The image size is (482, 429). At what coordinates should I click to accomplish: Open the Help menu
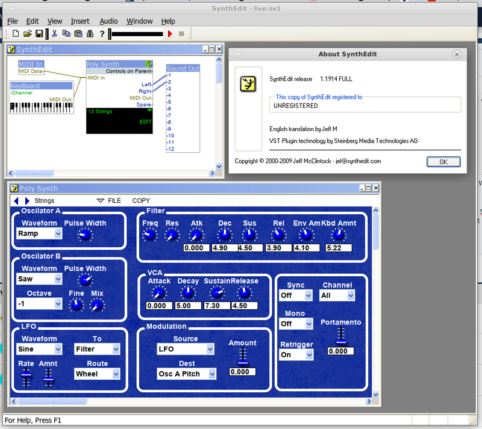pos(168,21)
